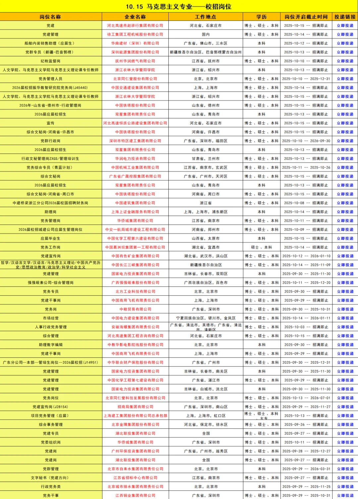The image size is (358, 499).
Task: Click 立即投递 for 抚州华润燃气有限公司
Action: [345, 61]
